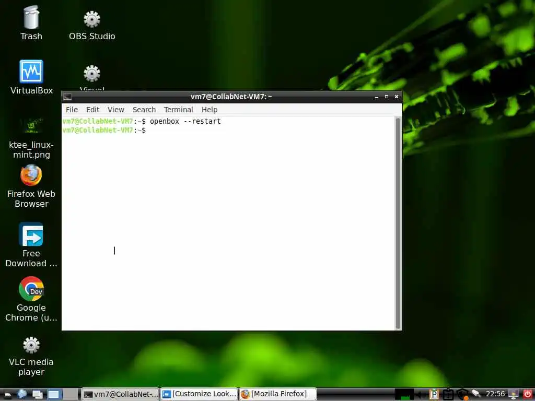Minimize the terminal window
The image size is (535, 401).
(x=377, y=97)
